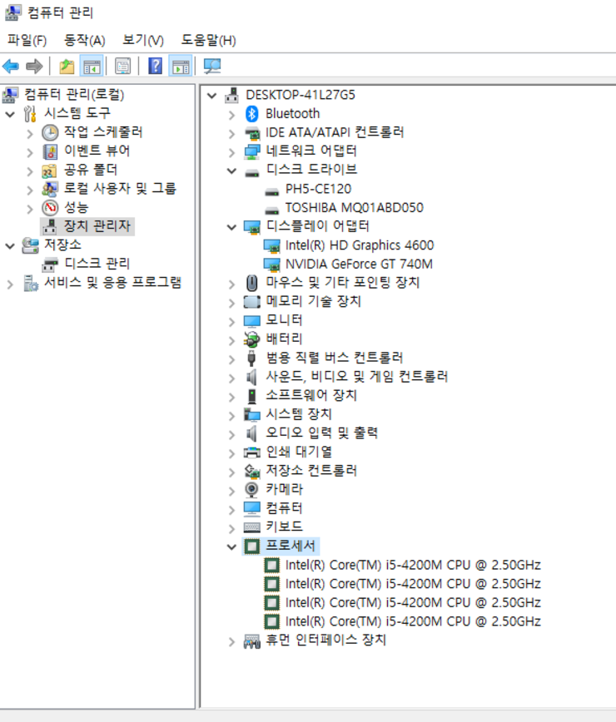Open the 도움말(H) menu
616x722 pixels.
(x=208, y=40)
